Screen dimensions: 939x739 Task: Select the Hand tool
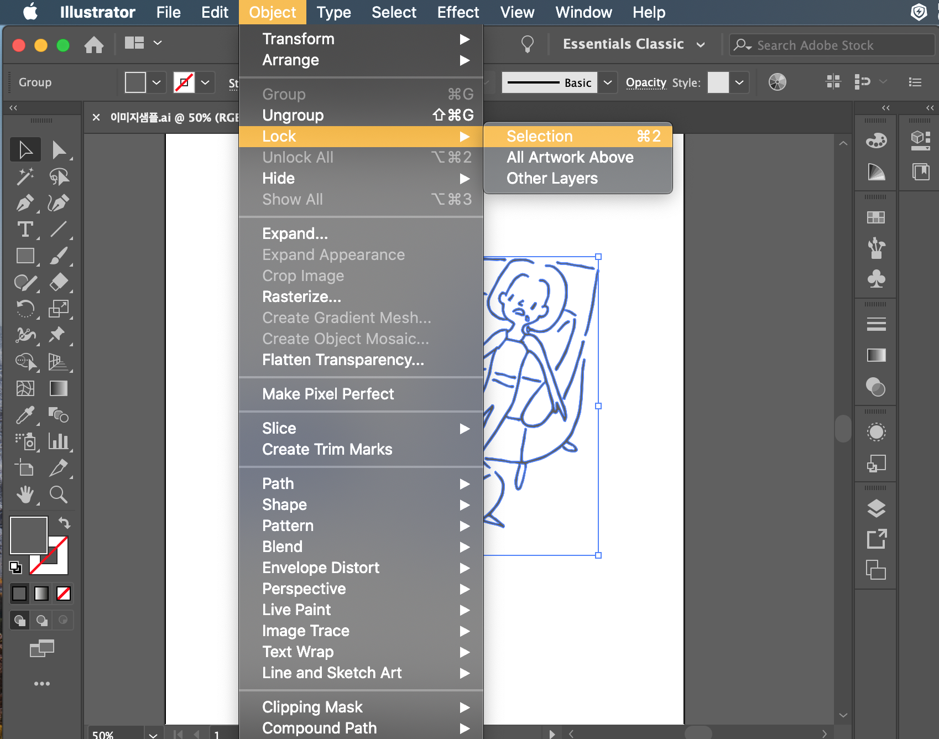pos(25,494)
